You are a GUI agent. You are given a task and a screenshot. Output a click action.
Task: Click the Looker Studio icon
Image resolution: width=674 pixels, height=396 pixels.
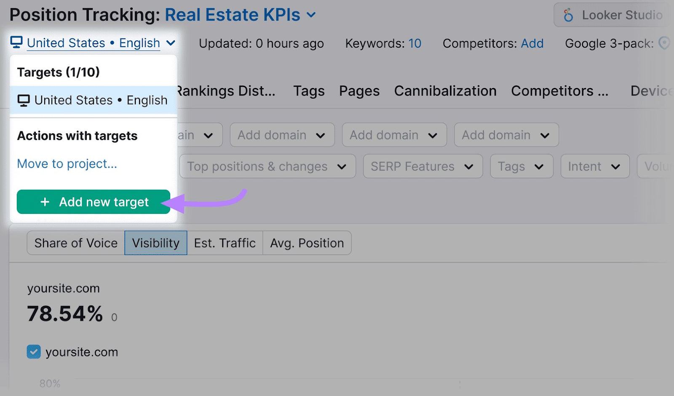tap(569, 15)
